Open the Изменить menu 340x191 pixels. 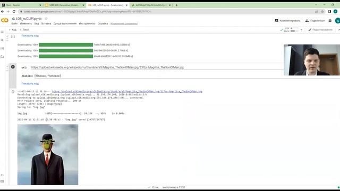tap(26, 23)
